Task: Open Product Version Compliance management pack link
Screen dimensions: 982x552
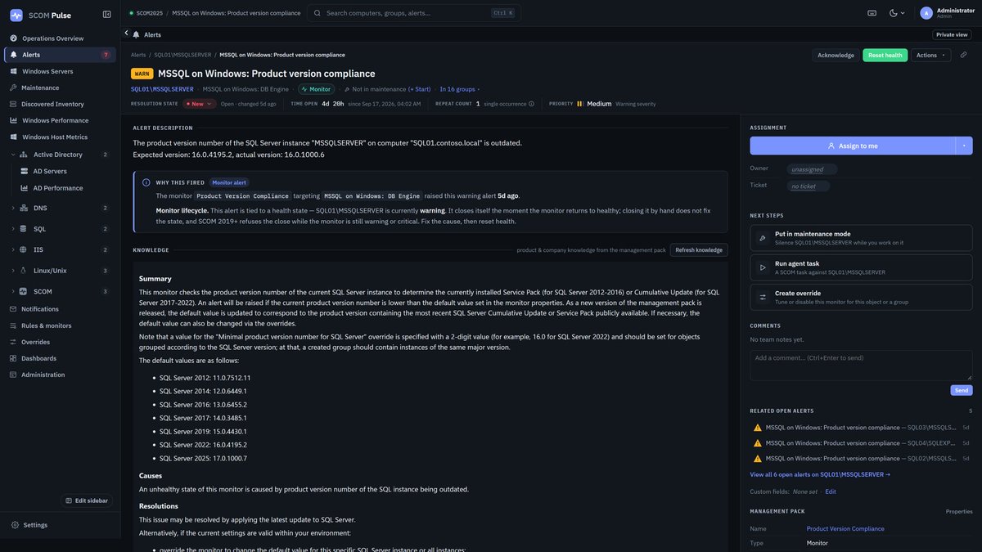Action: click(845, 529)
